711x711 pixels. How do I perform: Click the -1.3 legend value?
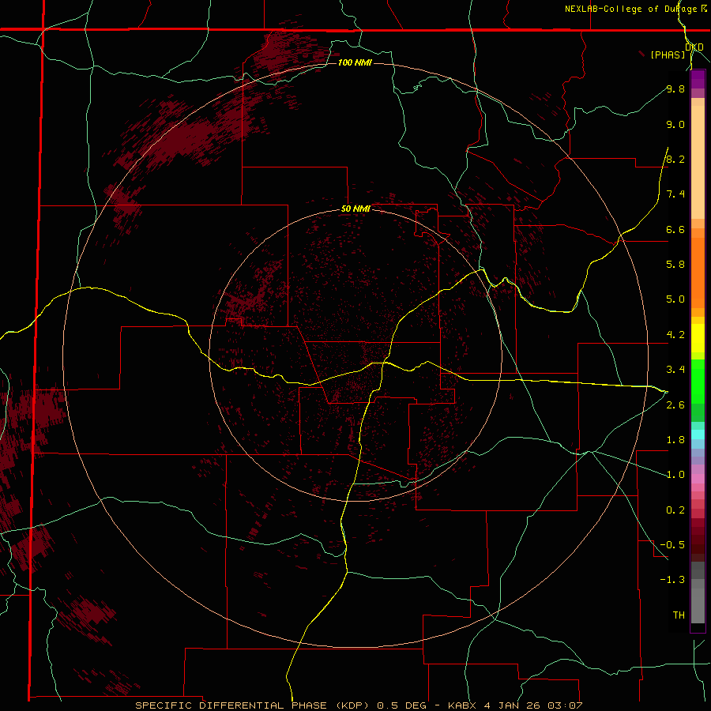pos(672,580)
